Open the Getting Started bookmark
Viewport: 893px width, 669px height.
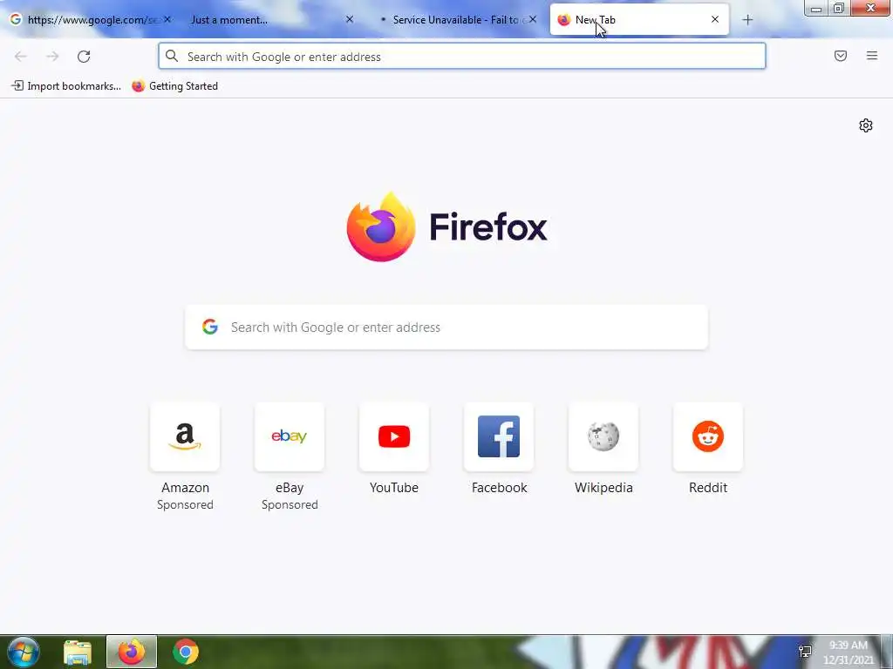[174, 86]
